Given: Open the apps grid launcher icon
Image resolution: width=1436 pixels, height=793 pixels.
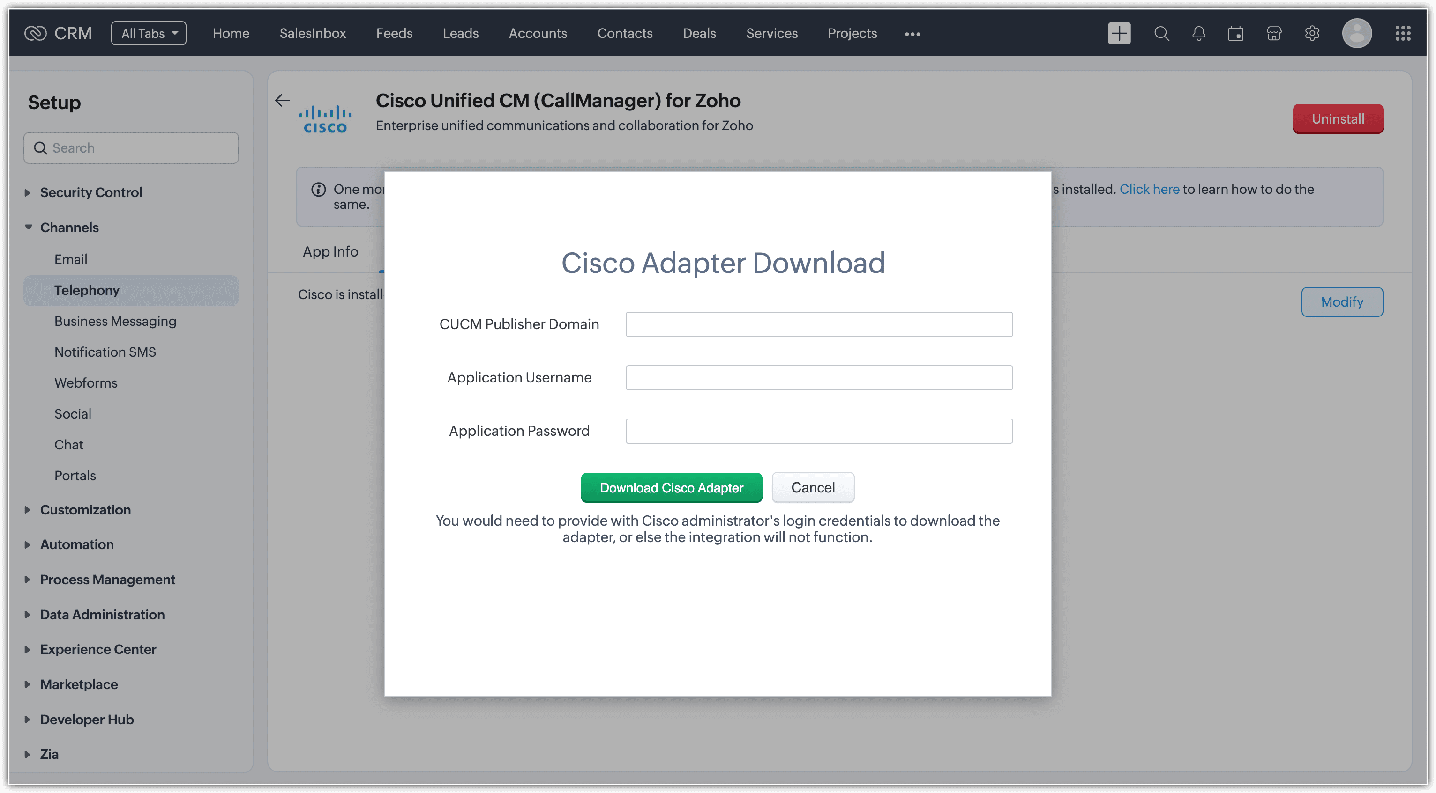Looking at the screenshot, I should (1403, 33).
